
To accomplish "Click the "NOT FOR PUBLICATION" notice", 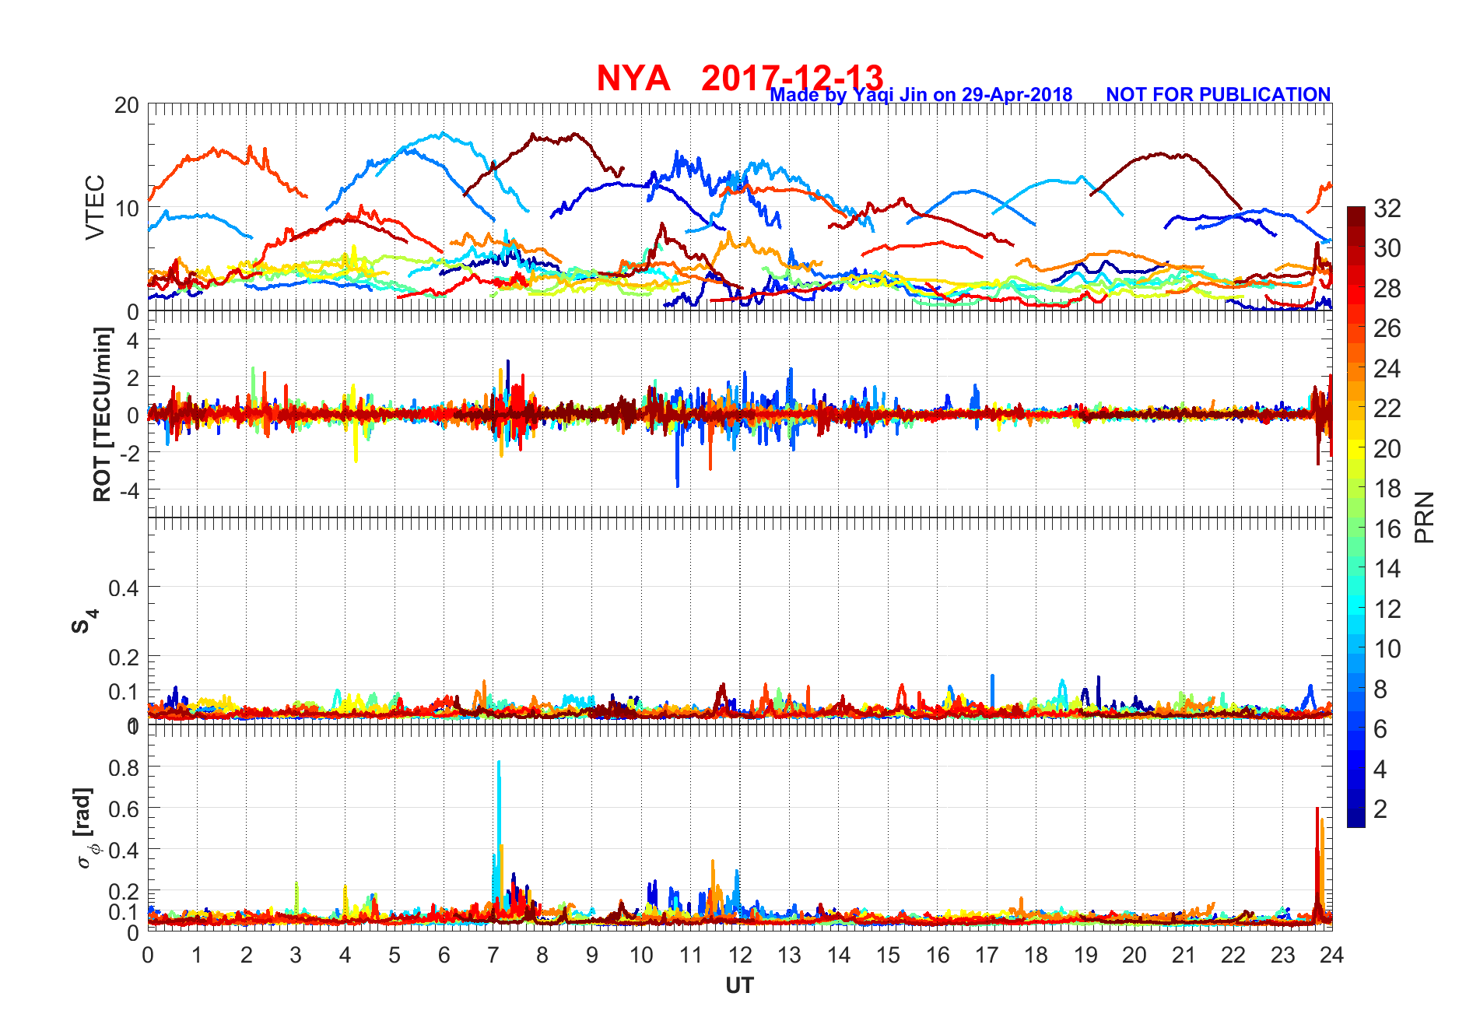I will click(x=1219, y=94).
